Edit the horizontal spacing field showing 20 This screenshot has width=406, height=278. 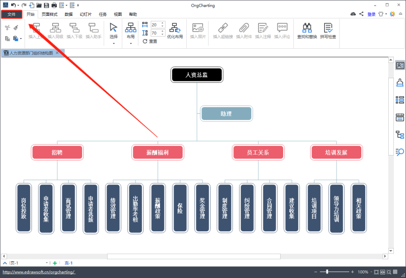[156, 25]
